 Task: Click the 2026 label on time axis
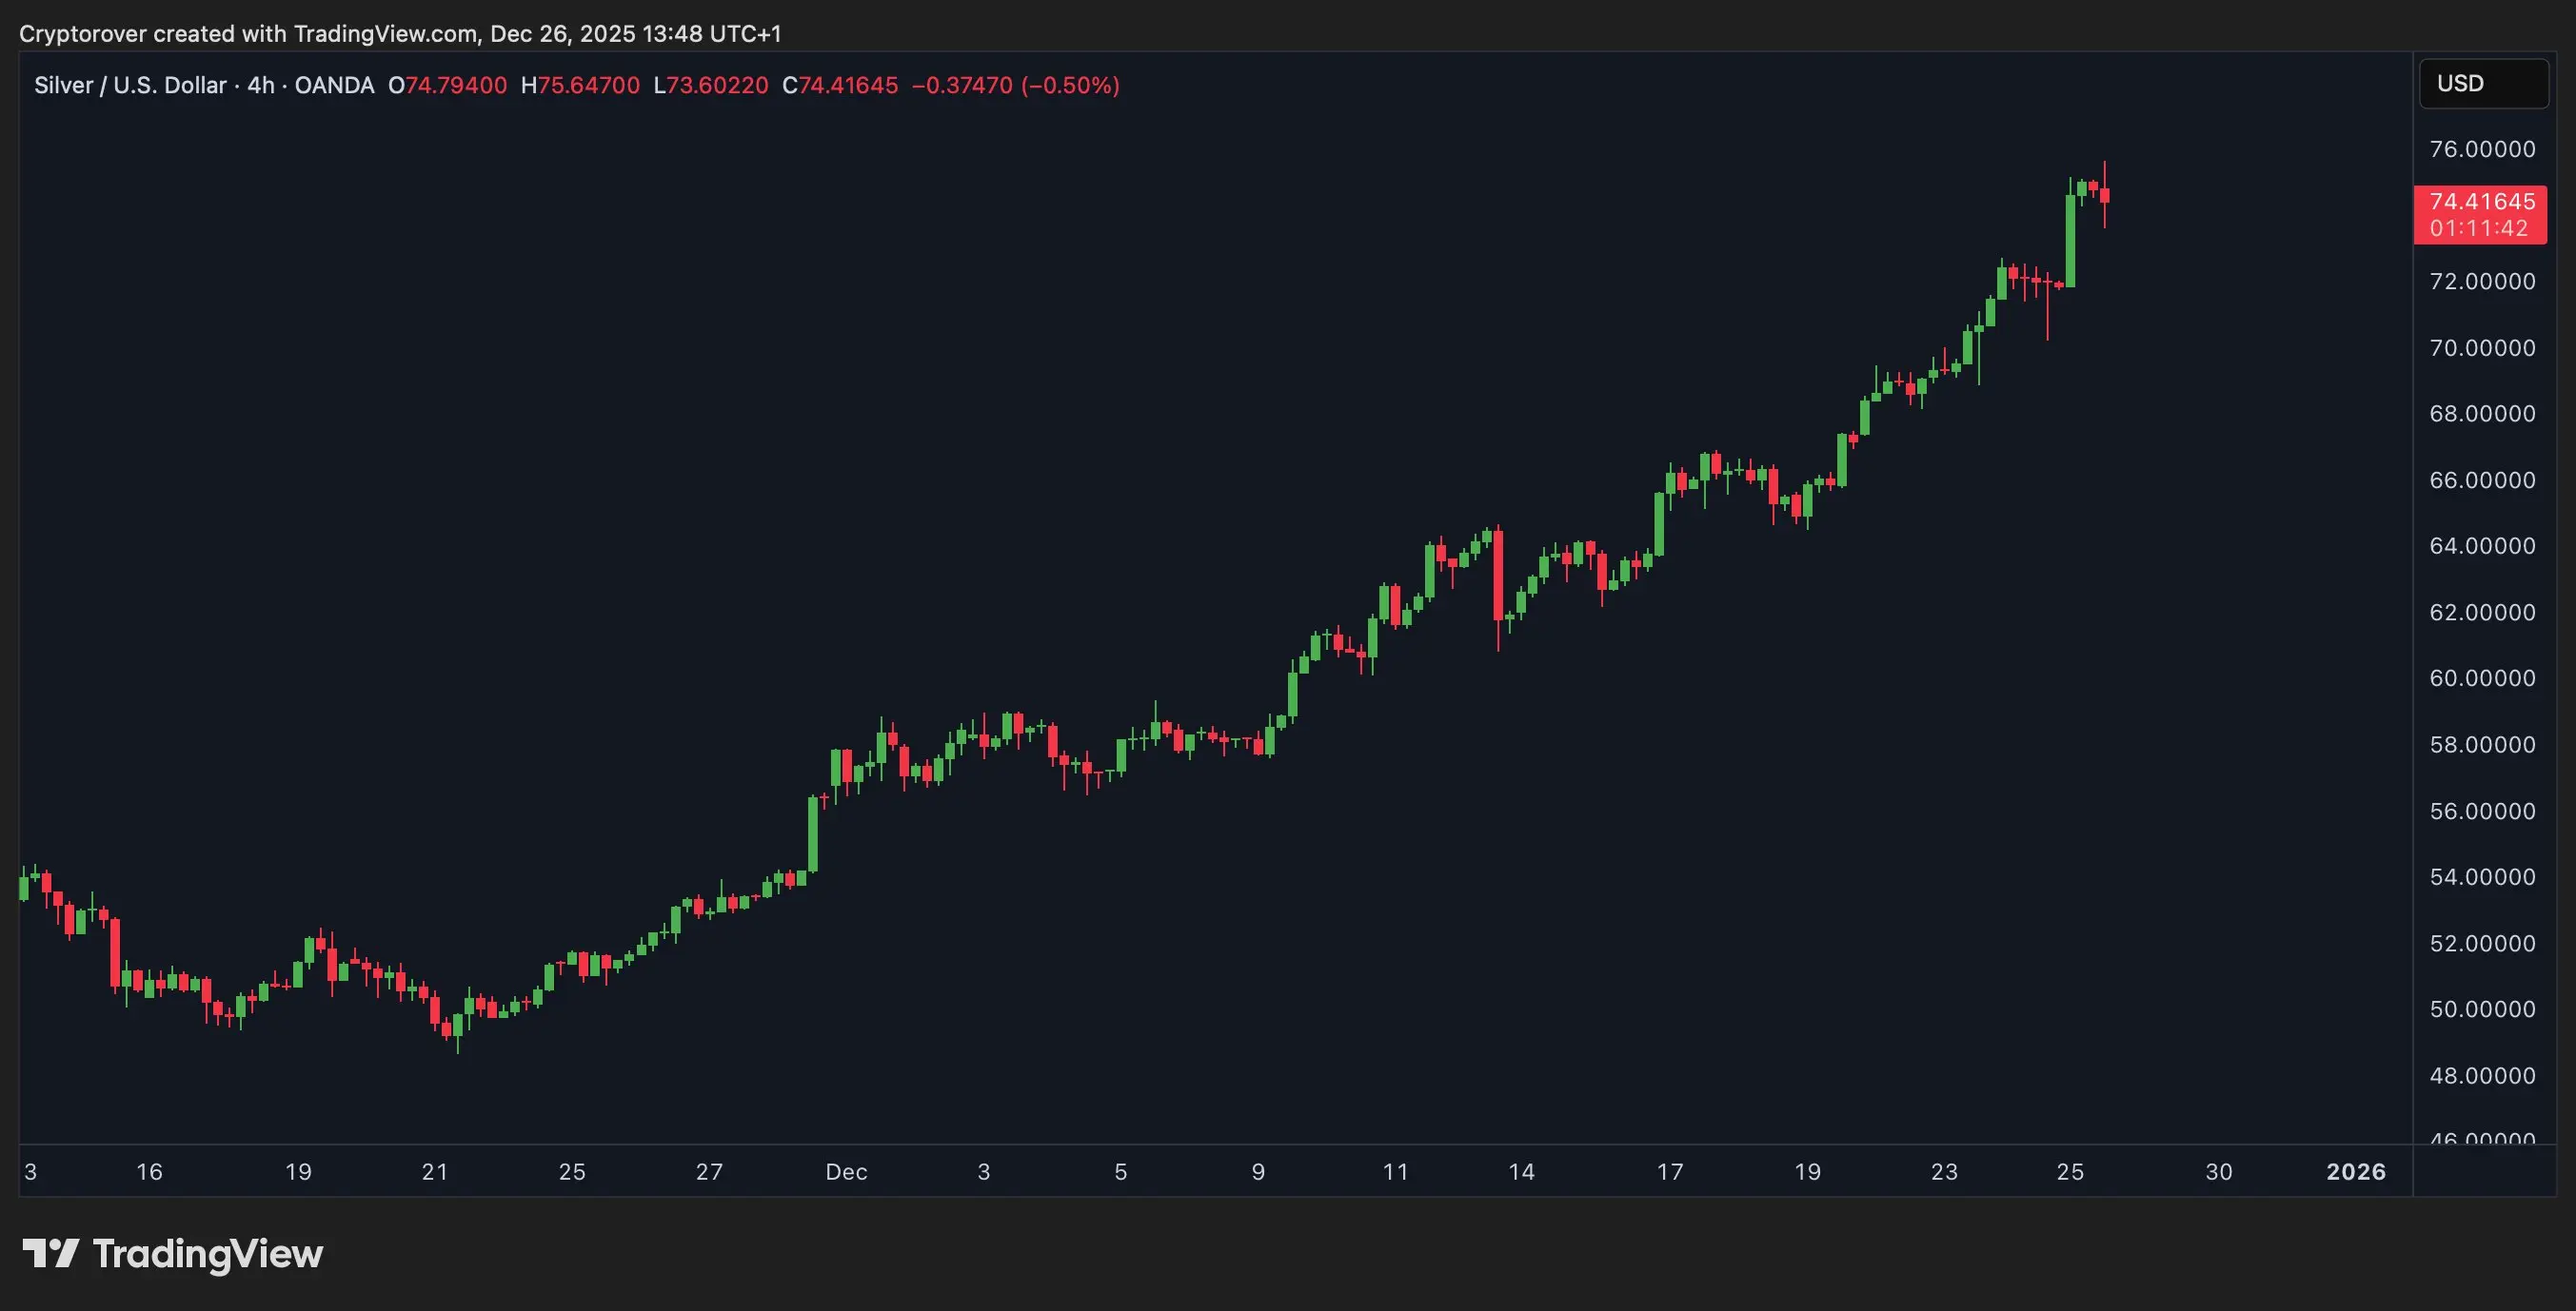tap(2355, 1172)
